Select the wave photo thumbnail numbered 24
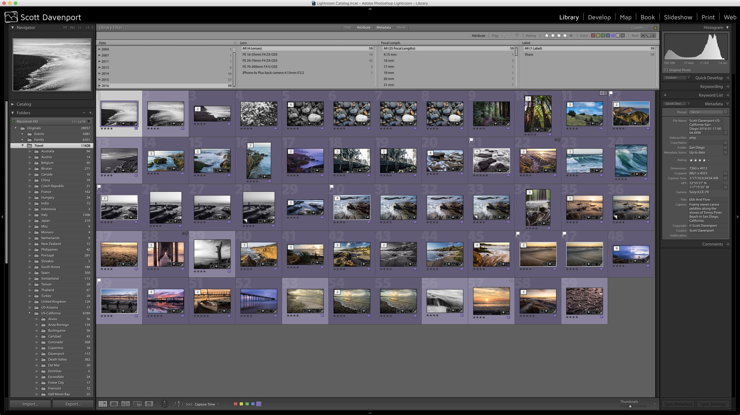 [631, 161]
